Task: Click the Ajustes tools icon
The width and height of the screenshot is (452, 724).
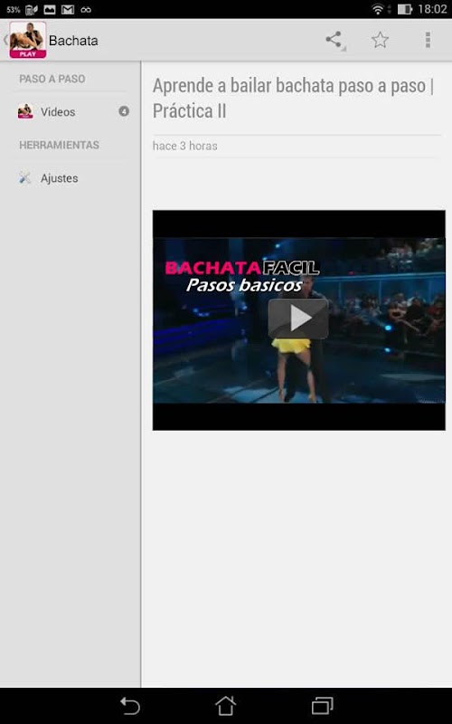Action: [25, 177]
